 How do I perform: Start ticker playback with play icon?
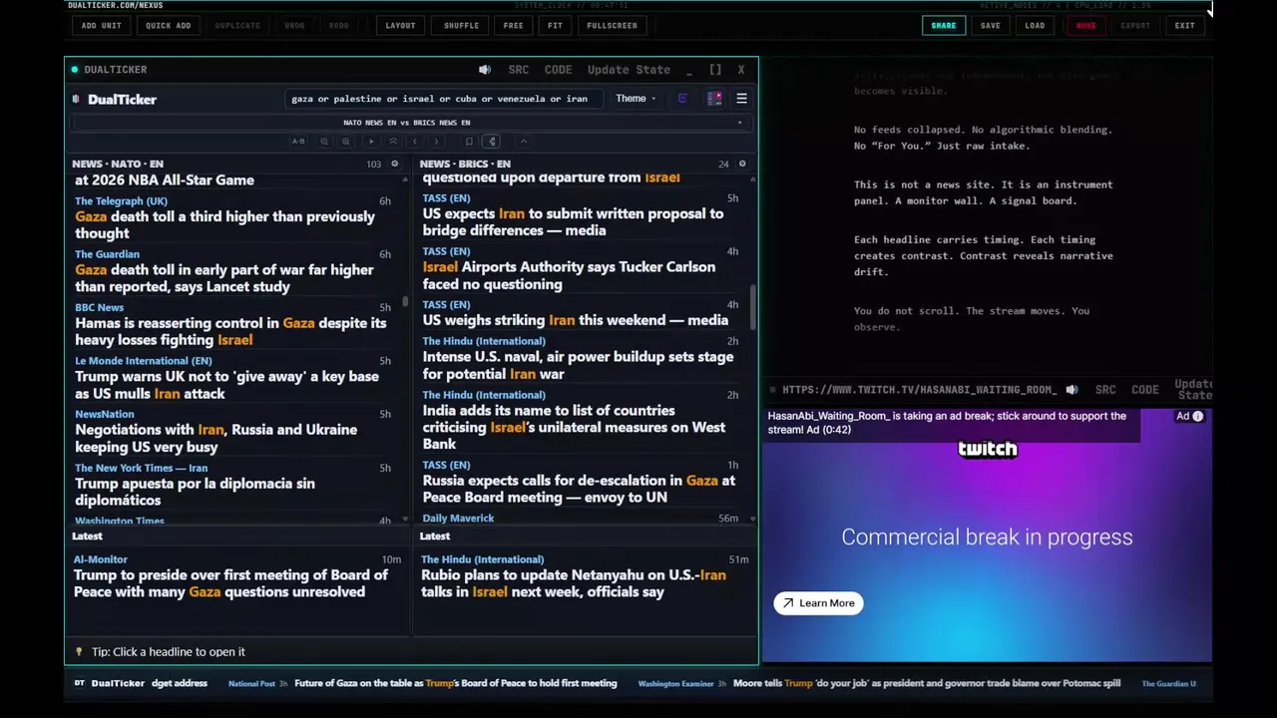371,142
